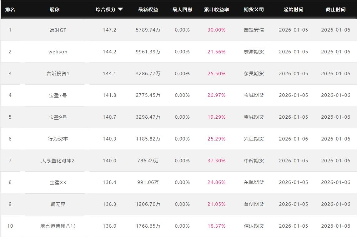Click the 最大回撤 column header
The height and width of the screenshot is (237, 357).
click(x=182, y=9)
